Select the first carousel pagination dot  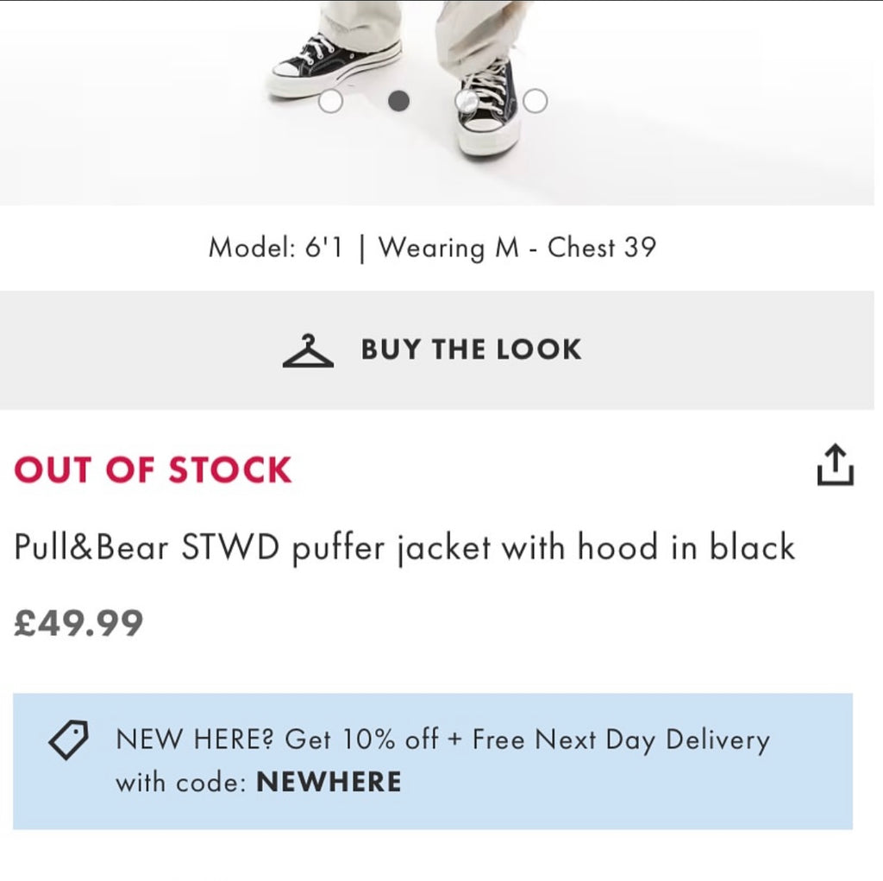tap(330, 101)
